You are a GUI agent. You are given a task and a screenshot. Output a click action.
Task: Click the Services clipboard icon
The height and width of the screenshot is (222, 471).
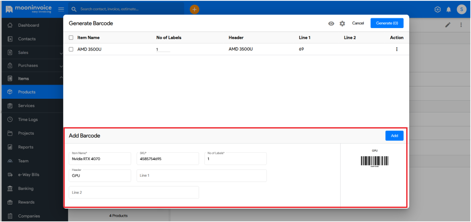(x=10, y=106)
